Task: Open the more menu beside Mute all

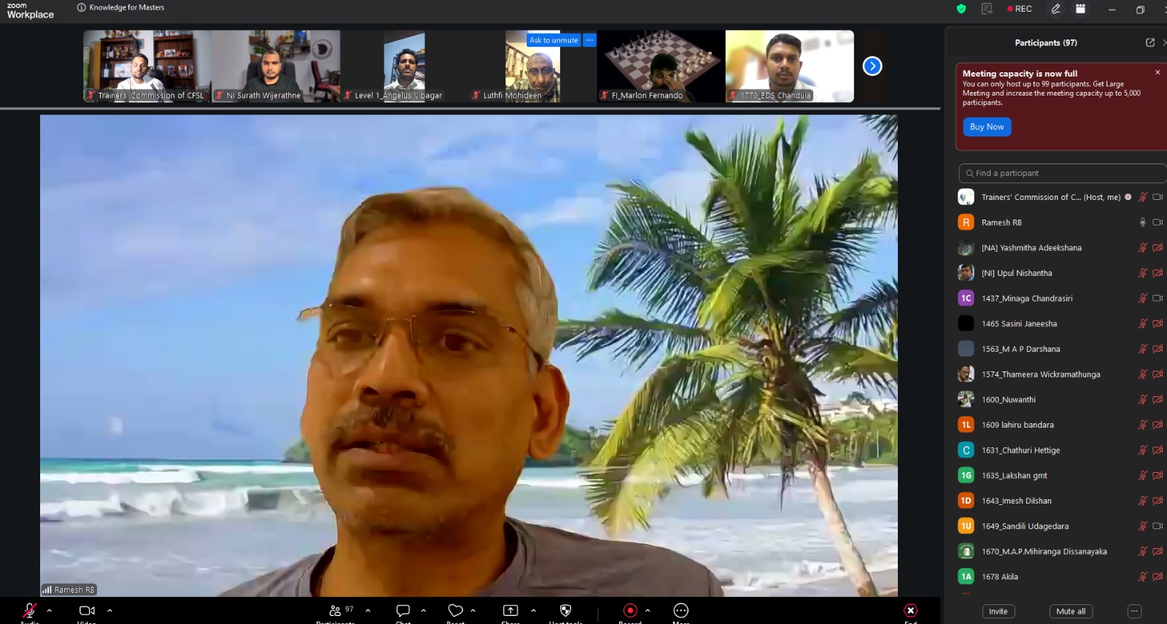Action: click(1134, 612)
